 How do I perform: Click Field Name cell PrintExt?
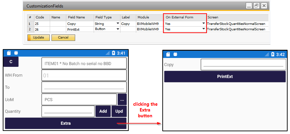pyautogui.click(x=80, y=29)
